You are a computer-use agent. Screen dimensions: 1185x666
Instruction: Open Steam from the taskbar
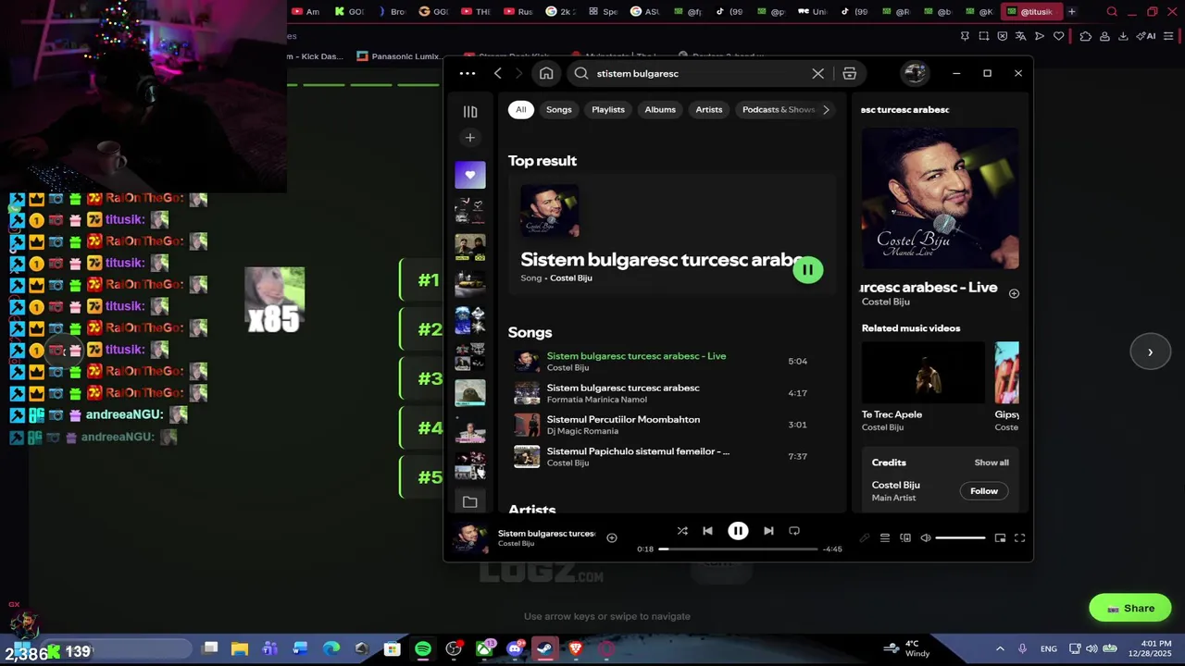(545, 648)
